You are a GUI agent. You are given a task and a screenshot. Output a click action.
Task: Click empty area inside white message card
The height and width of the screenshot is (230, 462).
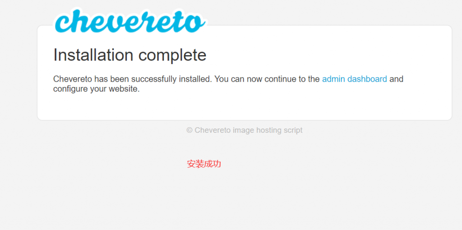295,106
